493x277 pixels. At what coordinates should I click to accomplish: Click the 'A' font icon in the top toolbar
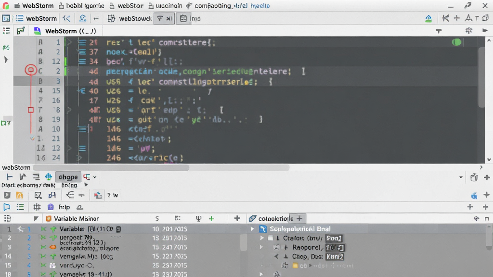[468, 18]
